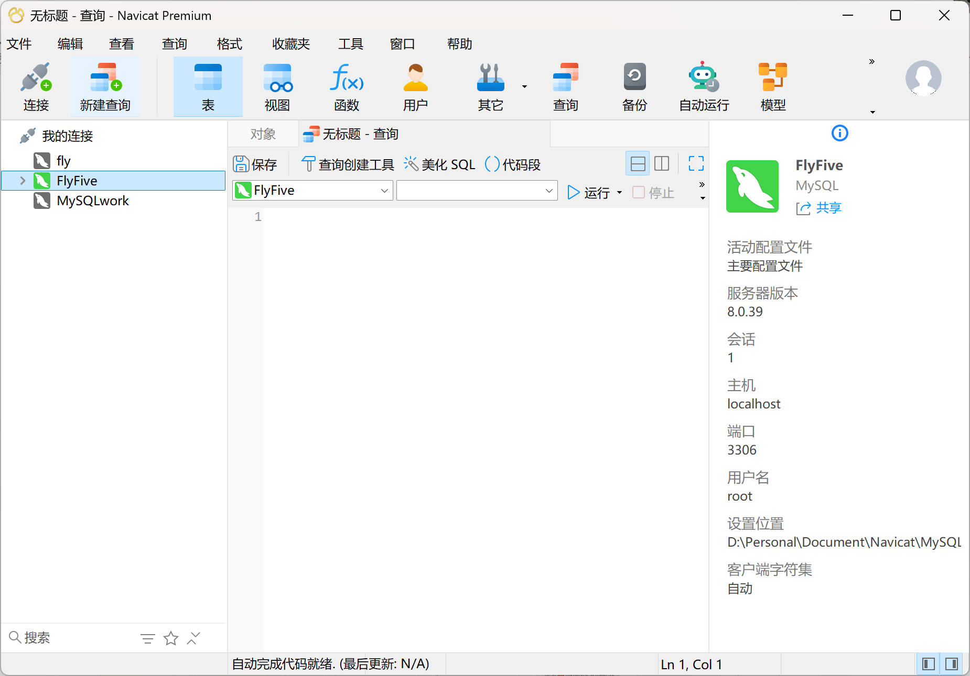The height and width of the screenshot is (676, 970).
Task: Switch to the 对象 (Objects) tab
Action: coord(263,134)
